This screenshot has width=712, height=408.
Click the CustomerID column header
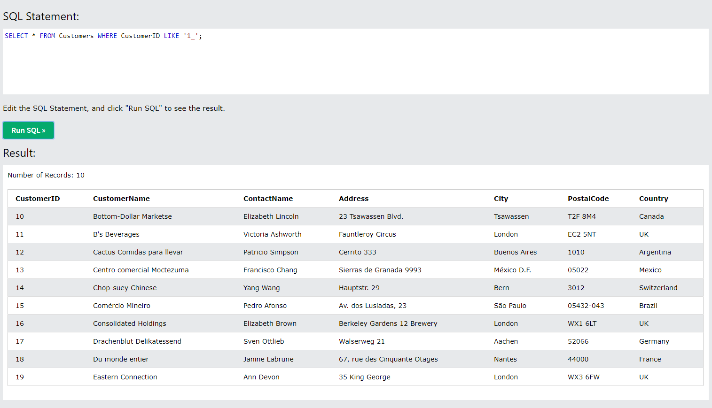38,199
